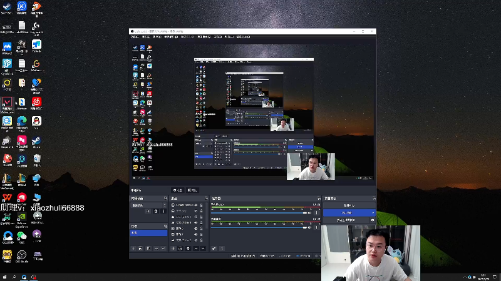Toggle the lock on the topmost source
Screen dimensions: 501x281
201,205
